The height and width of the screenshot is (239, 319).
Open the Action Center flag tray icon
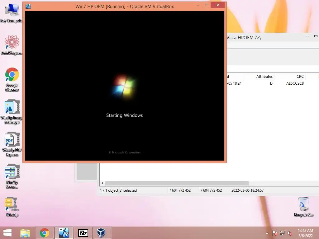click(x=274, y=233)
